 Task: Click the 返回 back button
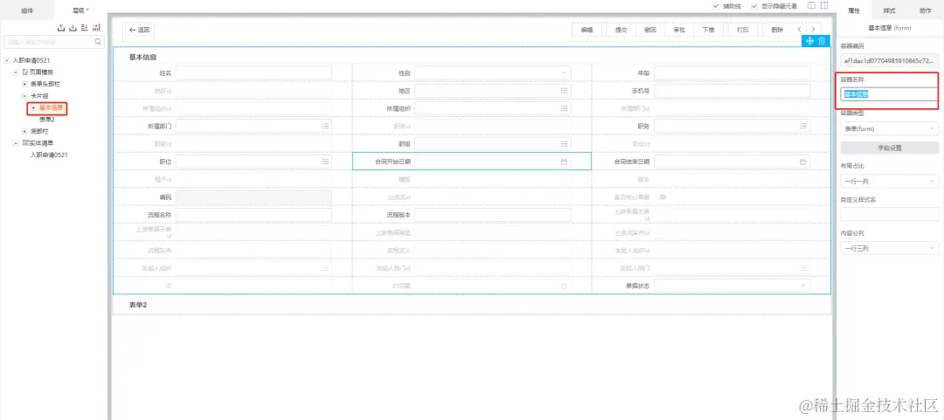[138, 30]
